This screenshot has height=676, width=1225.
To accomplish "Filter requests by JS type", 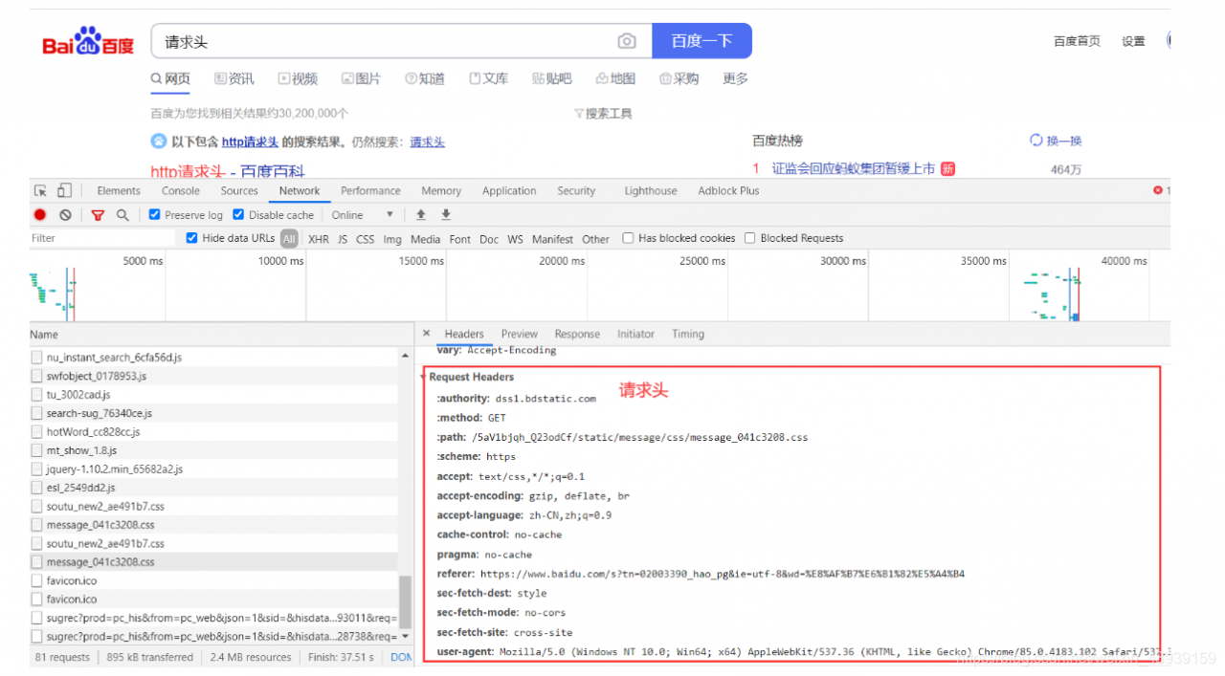I will (343, 239).
